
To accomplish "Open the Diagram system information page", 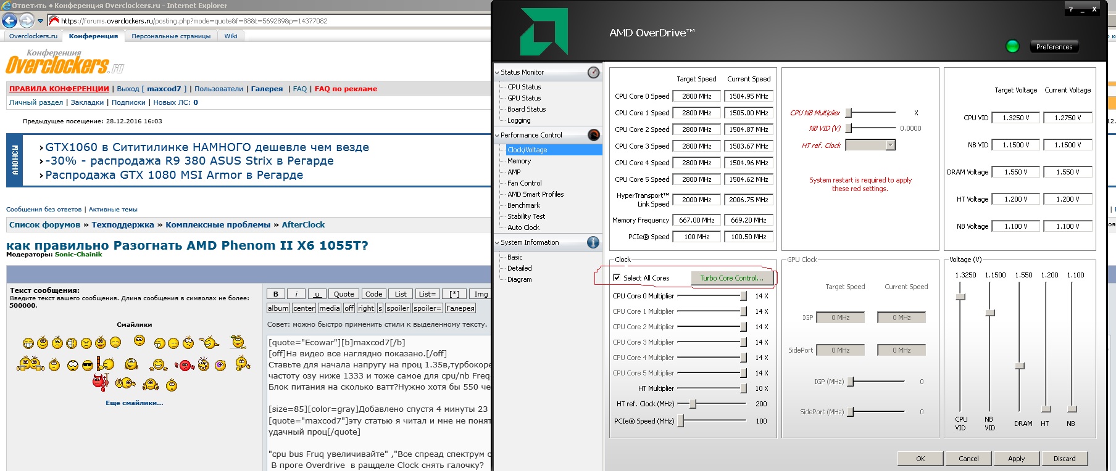I will pos(520,279).
